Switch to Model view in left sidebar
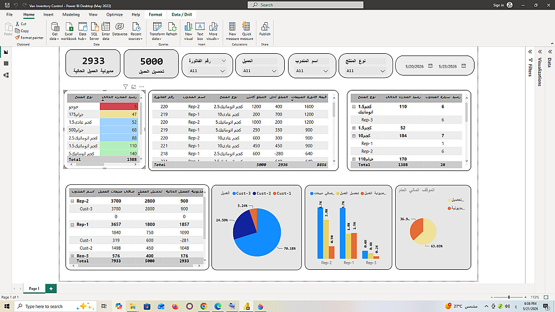The image size is (555, 312). tap(6, 75)
